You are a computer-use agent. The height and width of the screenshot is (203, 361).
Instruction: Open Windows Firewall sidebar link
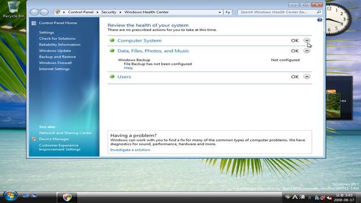pyautogui.click(x=55, y=63)
